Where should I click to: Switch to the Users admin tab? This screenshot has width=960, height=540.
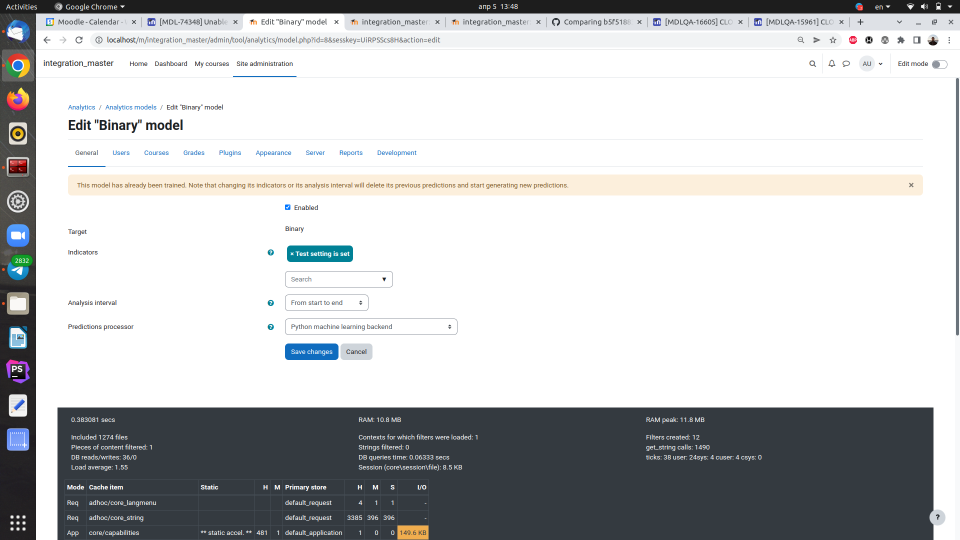point(121,153)
